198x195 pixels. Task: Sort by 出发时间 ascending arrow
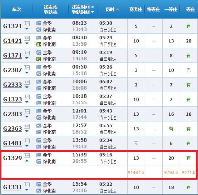[93, 7]
